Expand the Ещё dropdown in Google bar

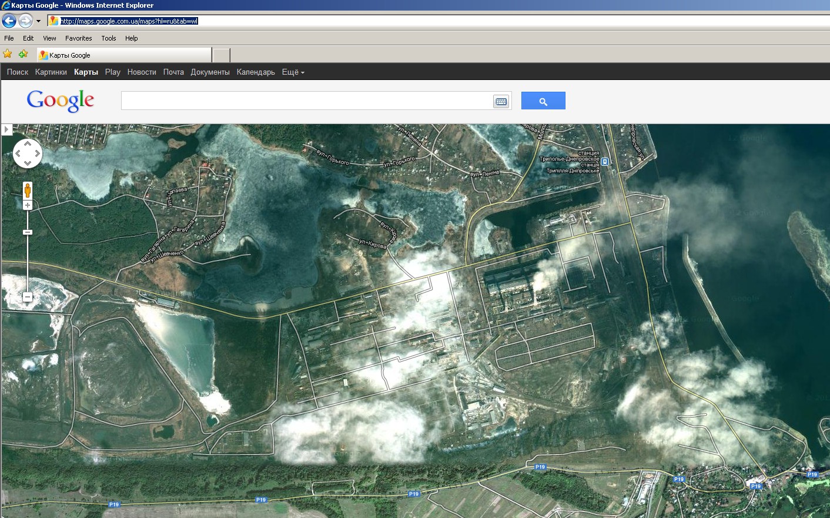click(293, 72)
